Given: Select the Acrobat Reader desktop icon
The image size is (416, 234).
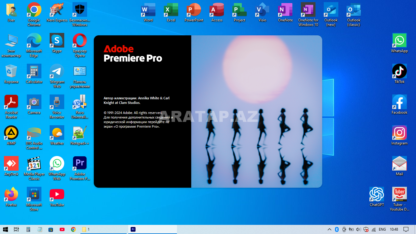Looking at the screenshot, I should [11, 107].
